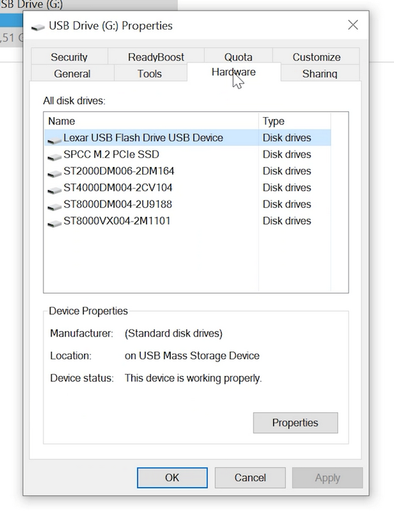The height and width of the screenshot is (520, 394).
Task: Switch to the Security tab
Action: pos(69,57)
